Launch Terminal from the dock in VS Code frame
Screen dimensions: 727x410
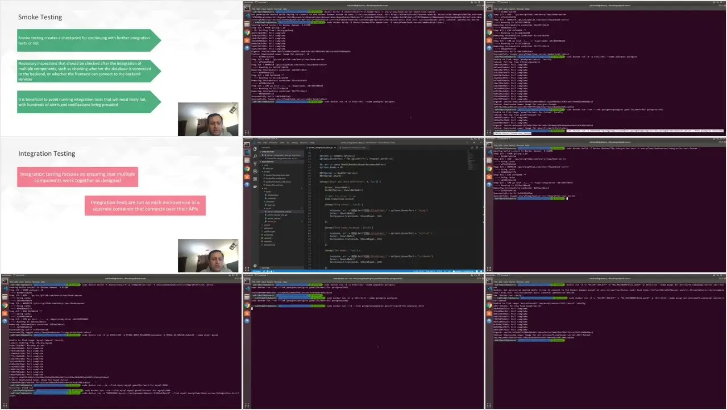point(247,144)
